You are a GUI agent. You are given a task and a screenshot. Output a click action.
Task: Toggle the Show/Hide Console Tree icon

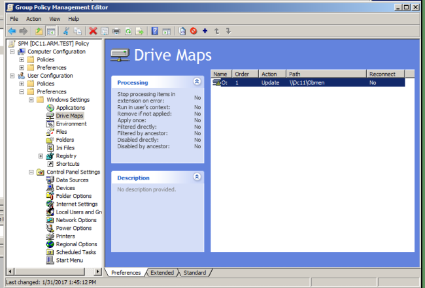(x=51, y=31)
